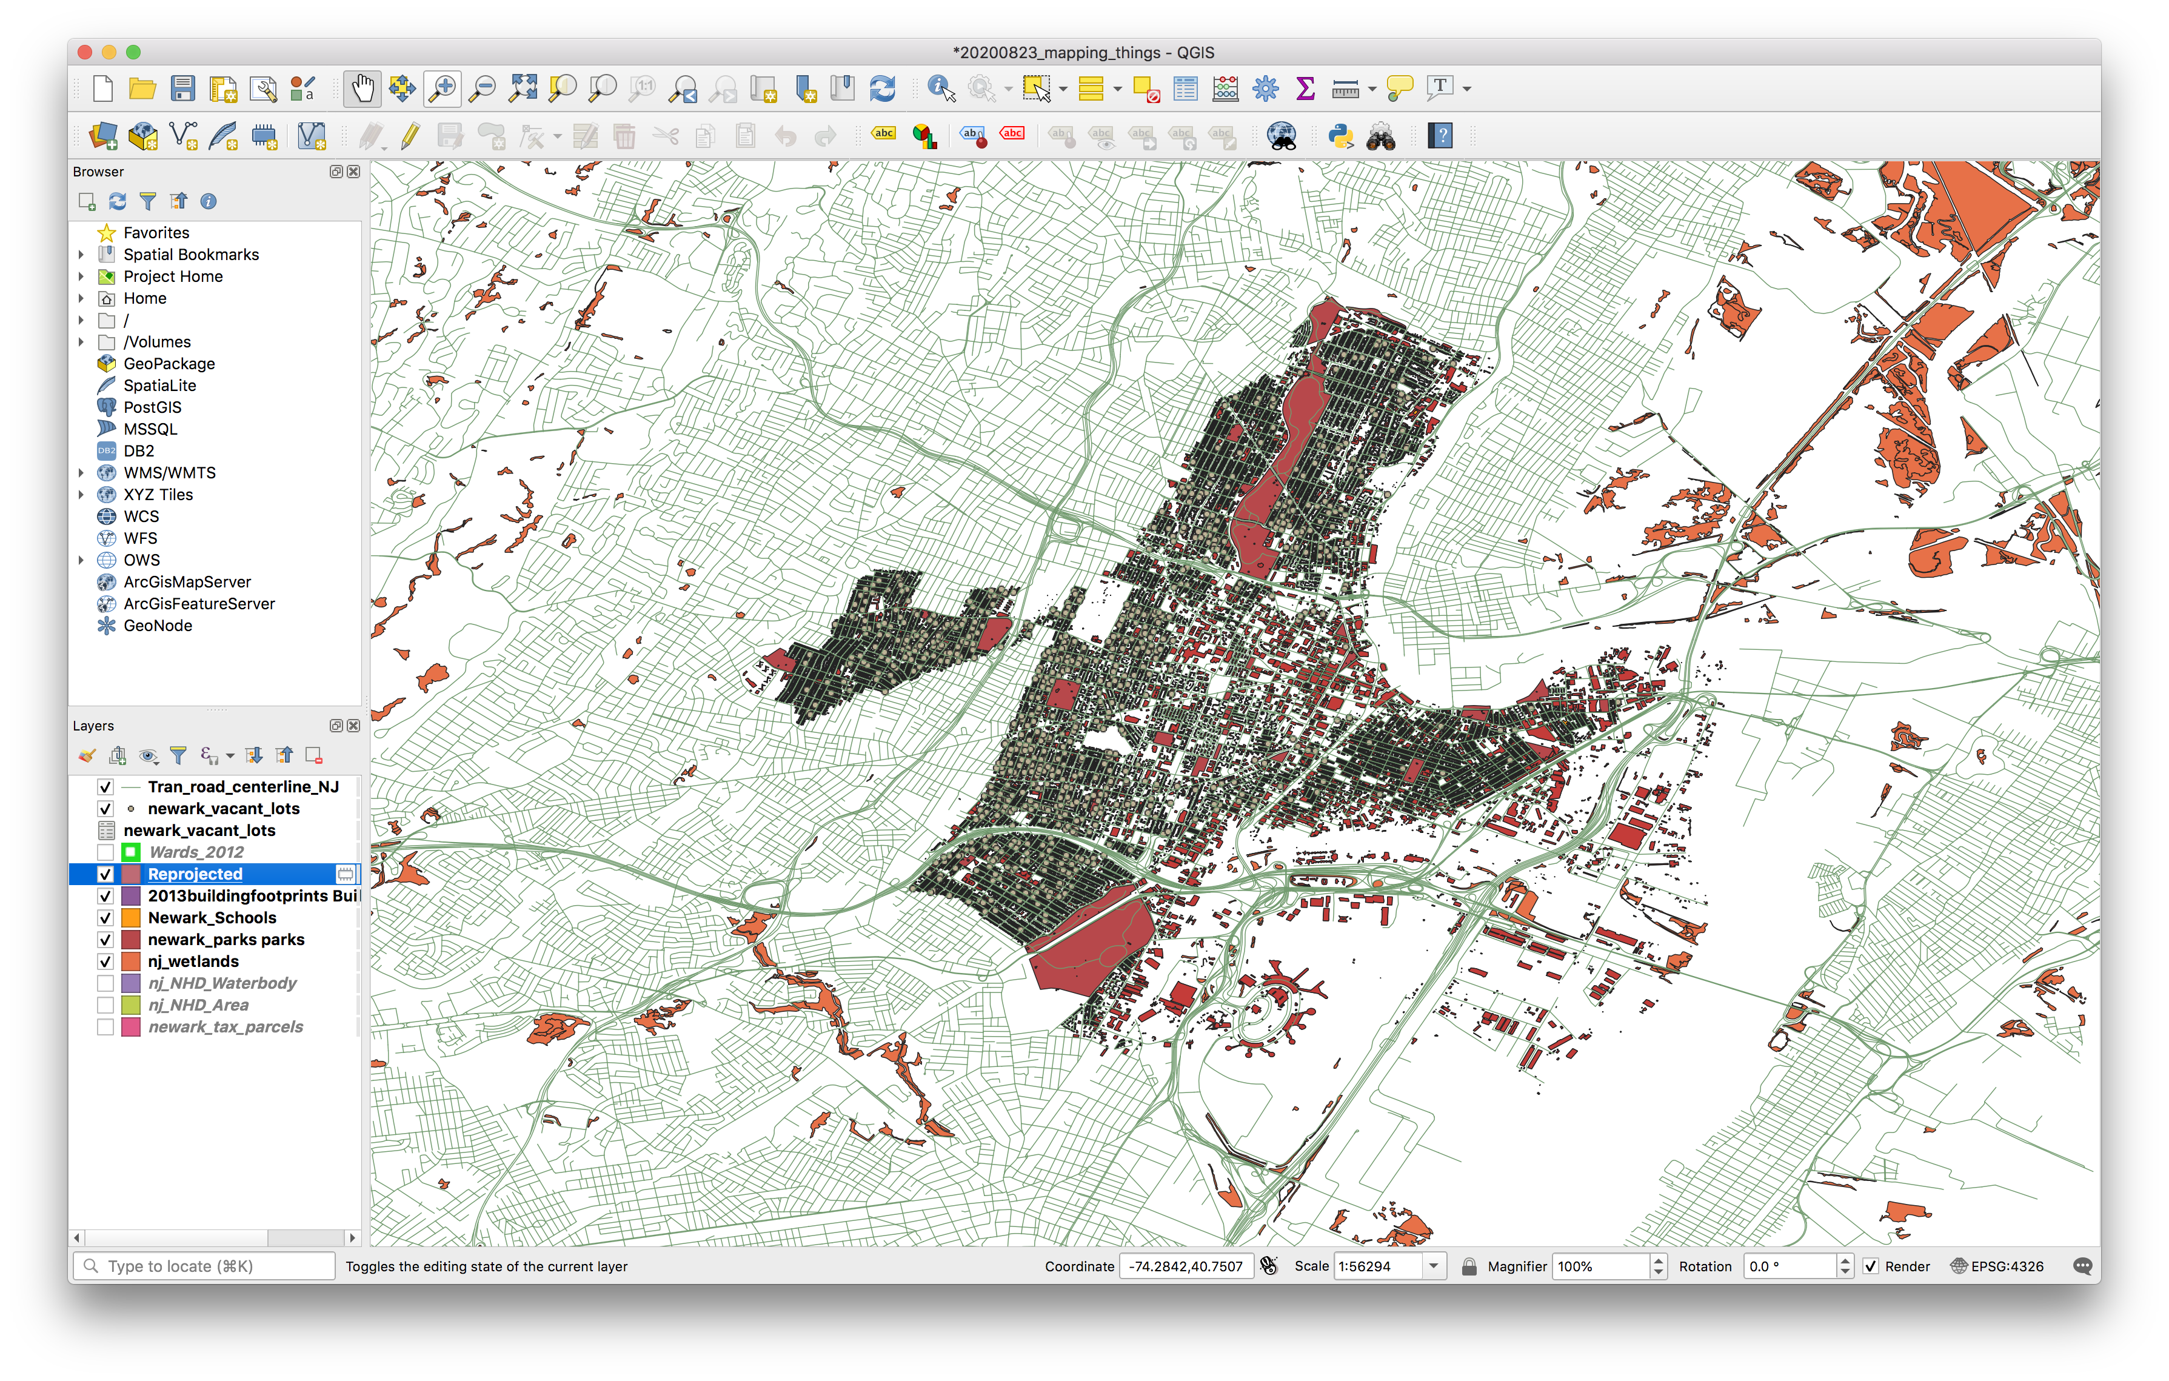This screenshot has height=1381, width=2169.
Task: Click filter legend icon in Layers panel
Action: [178, 756]
